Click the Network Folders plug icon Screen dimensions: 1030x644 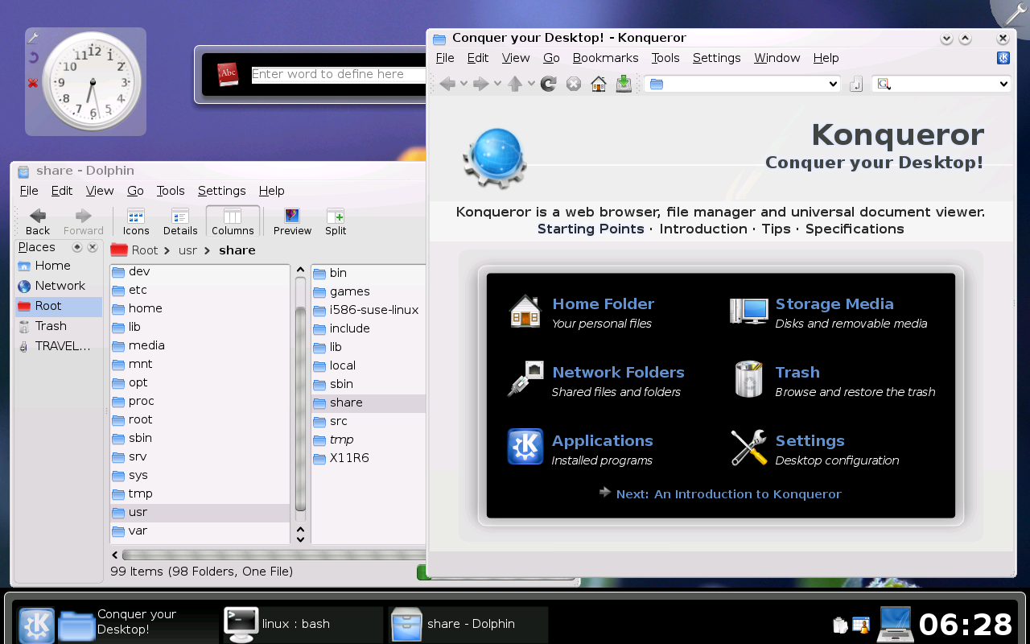click(x=526, y=379)
